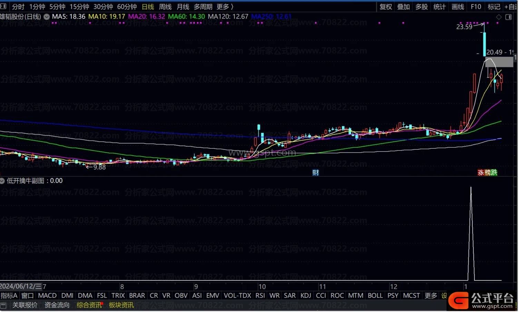This screenshot has width=519, height=312.
Task: Select the VOL-TDX indicator
Action: (x=237, y=296)
